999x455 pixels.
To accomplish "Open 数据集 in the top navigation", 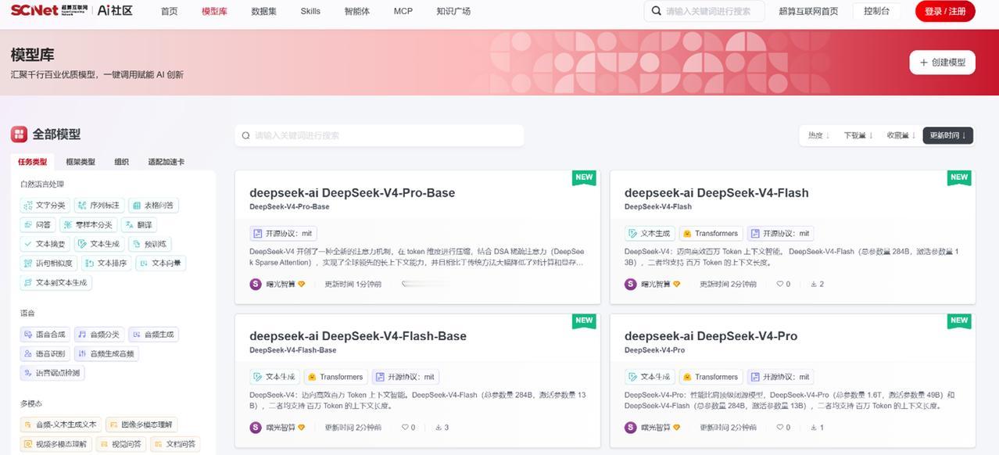I will tap(263, 12).
